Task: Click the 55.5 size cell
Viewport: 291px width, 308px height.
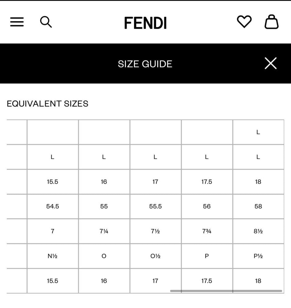Action: [x=156, y=206]
